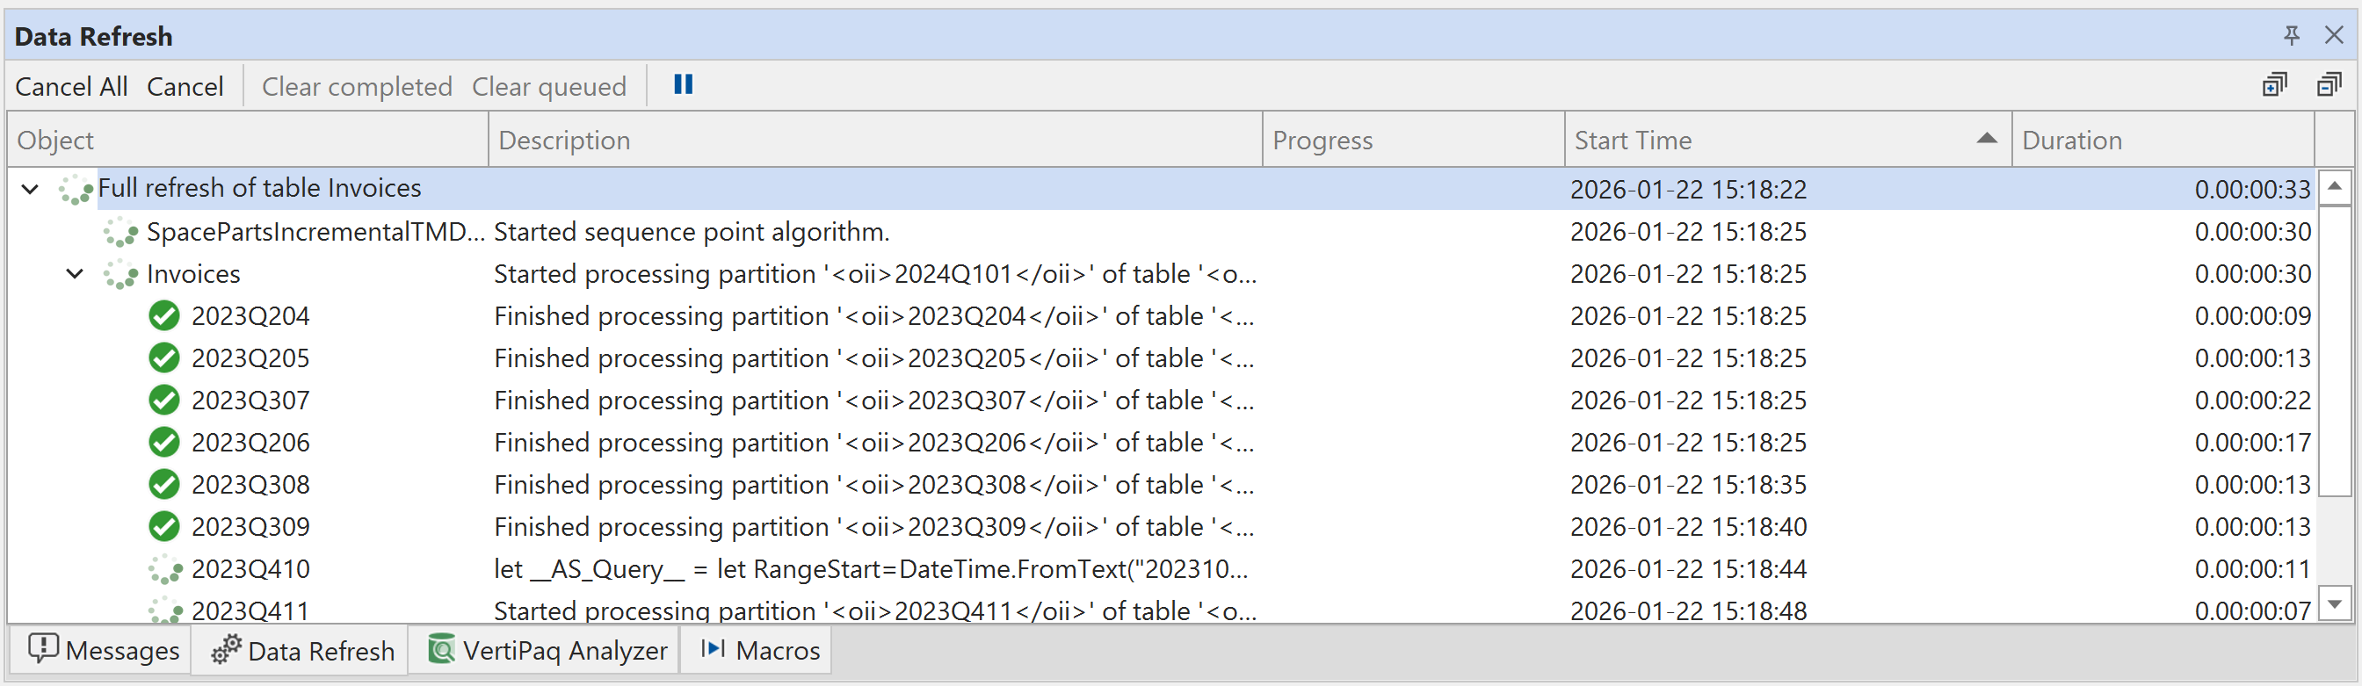
Task: Collapse the Full refresh of table Invoices entry
Action: [x=28, y=189]
